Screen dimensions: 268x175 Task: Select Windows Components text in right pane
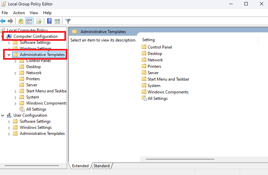tap(168, 92)
